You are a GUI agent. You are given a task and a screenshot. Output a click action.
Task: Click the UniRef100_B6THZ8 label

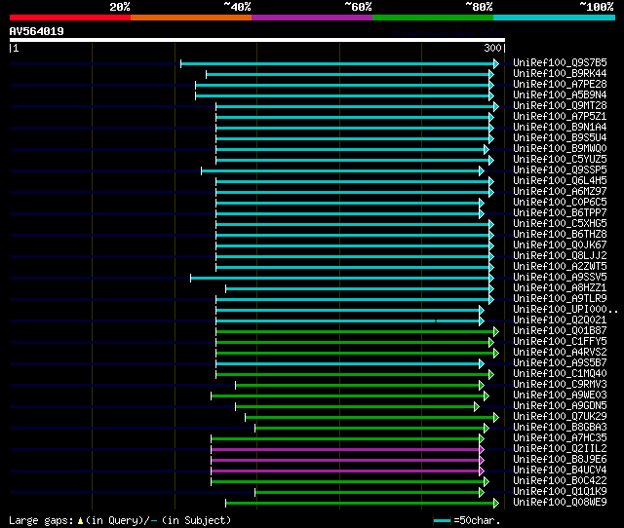[x=560, y=235]
